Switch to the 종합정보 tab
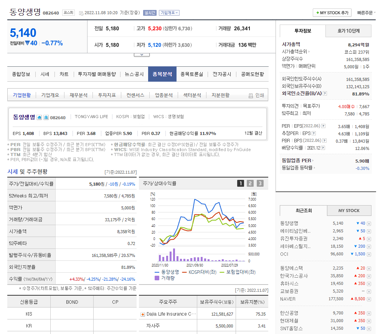Screen dimensions: 378x334 21,74
